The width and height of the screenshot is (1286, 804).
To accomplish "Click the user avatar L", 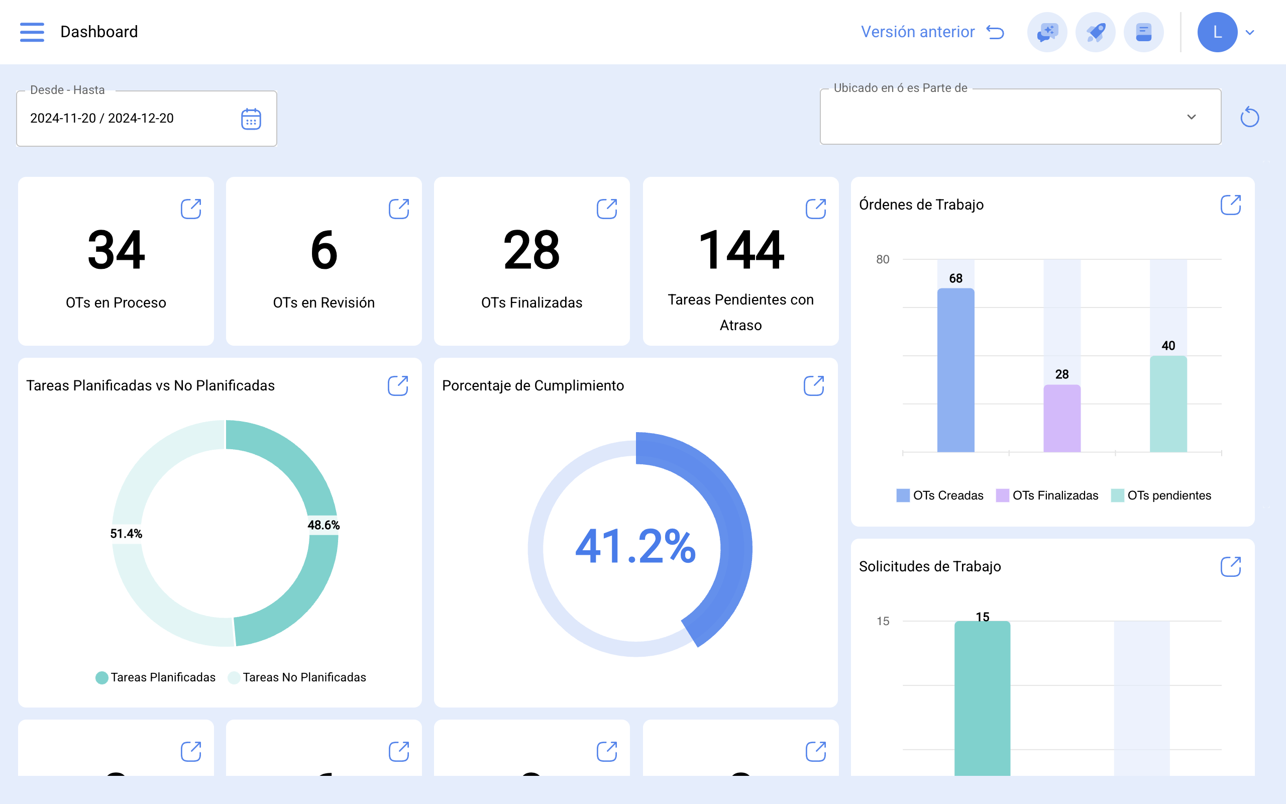I will point(1217,33).
